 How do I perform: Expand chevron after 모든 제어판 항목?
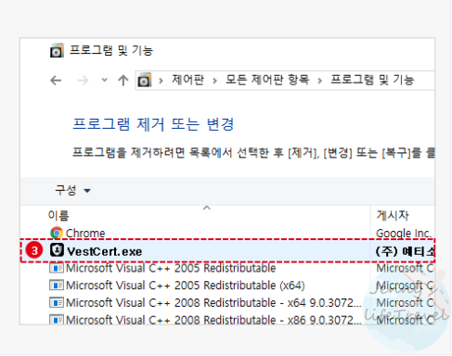click(x=320, y=81)
